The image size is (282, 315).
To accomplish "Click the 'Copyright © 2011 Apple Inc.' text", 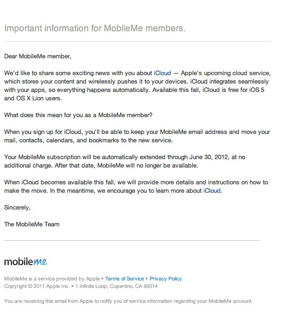I will pos(37,286).
